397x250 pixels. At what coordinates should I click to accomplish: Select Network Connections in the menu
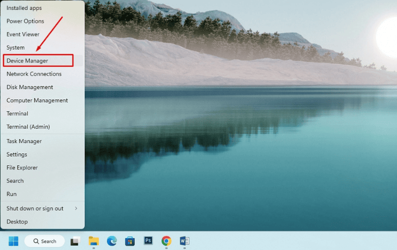(34, 74)
